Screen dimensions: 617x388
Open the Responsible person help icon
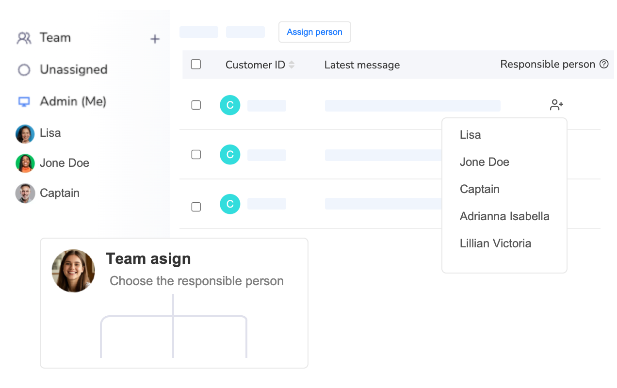pyautogui.click(x=604, y=64)
